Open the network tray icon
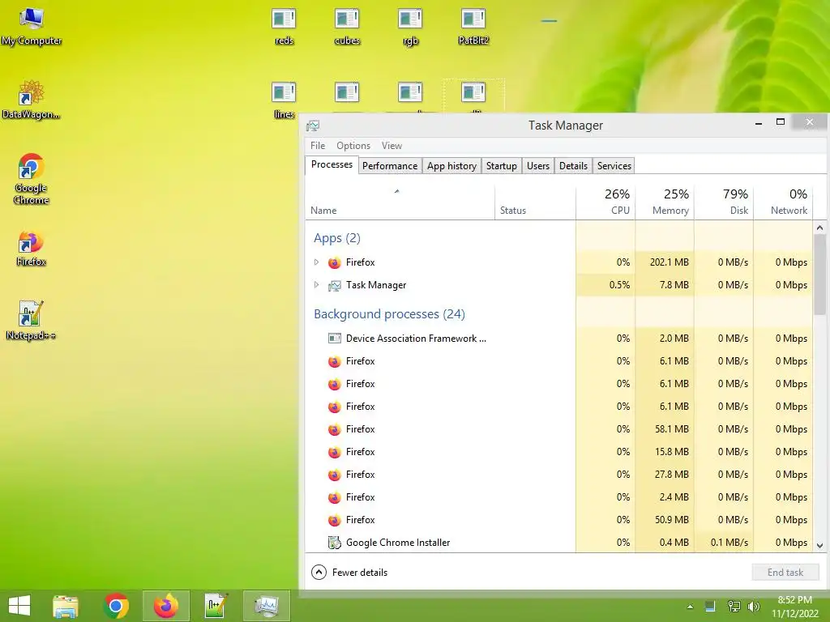The height and width of the screenshot is (622, 830). 734,606
